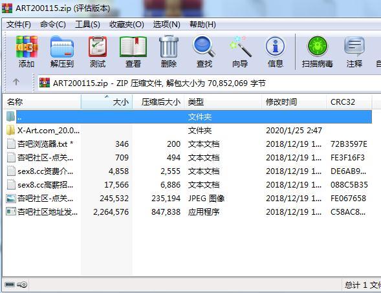
Task: Click the 注释 (Comment) toolbar icon
Action: tap(354, 52)
